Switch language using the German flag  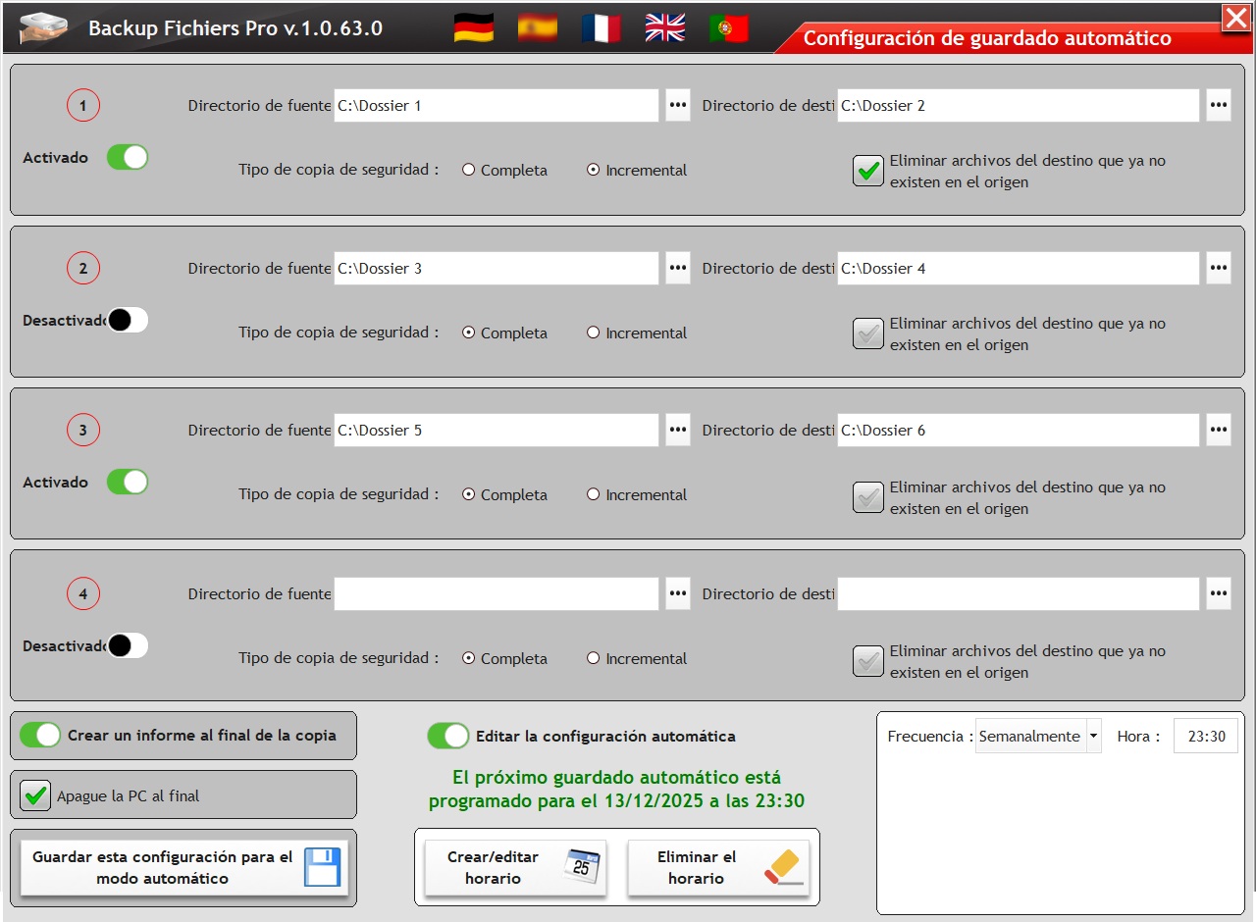pyautogui.click(x=473, y=27)
